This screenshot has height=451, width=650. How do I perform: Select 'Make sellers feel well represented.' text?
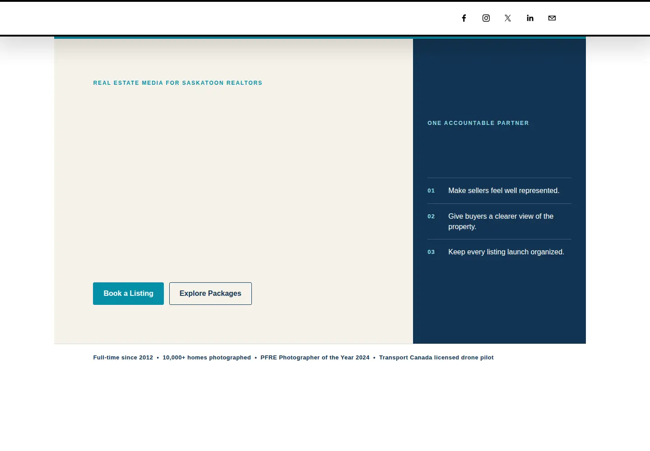504,191
